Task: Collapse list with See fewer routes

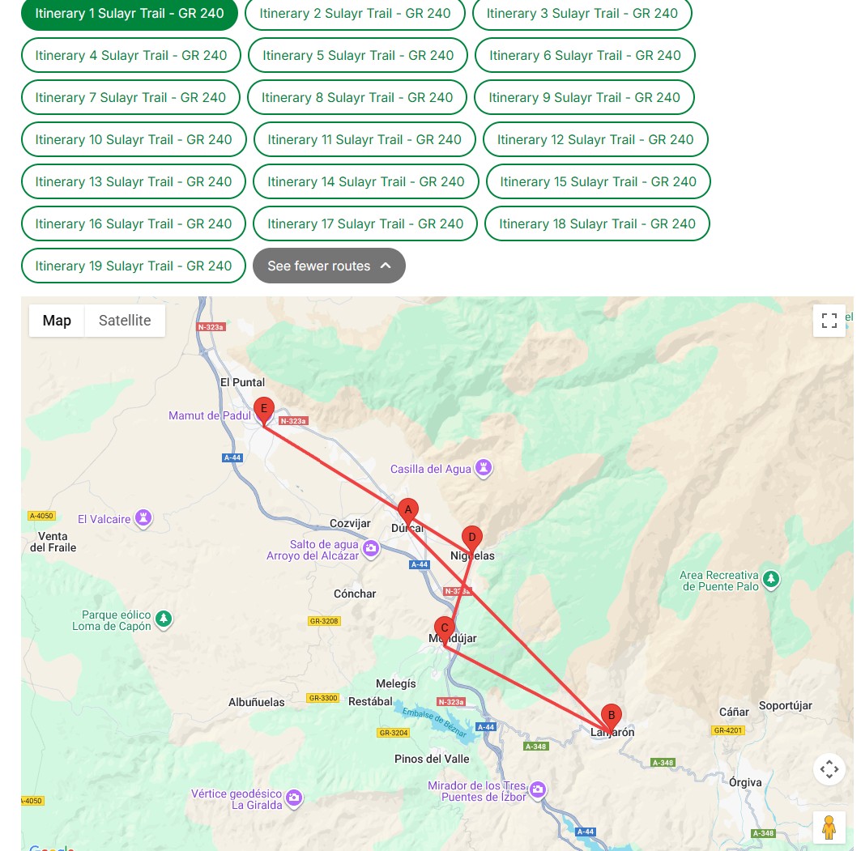Action: [x=329, y=266]
